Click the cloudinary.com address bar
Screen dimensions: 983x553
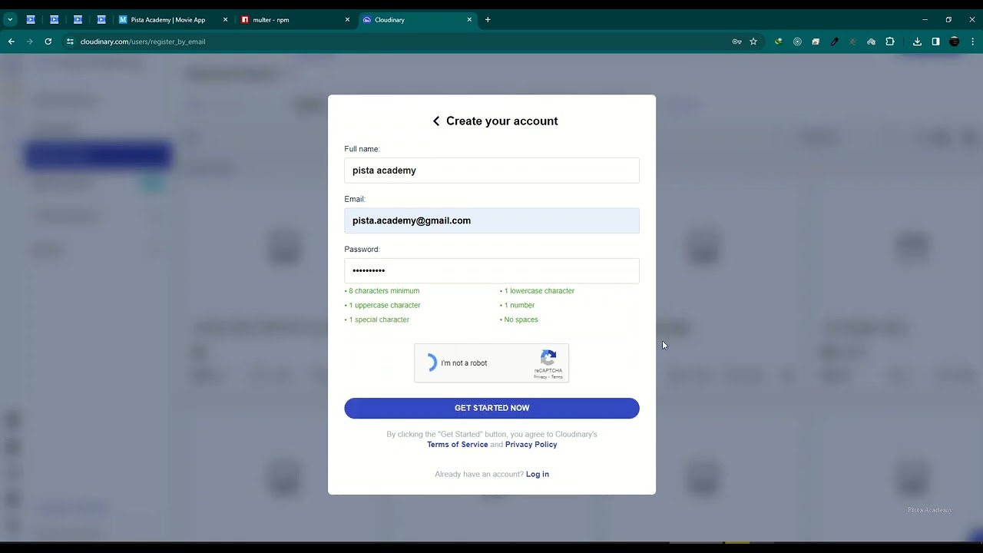pos(399,41)
